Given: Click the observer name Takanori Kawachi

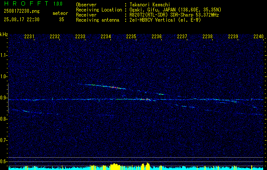Looking at the screenshot, I should coord(150,5).
